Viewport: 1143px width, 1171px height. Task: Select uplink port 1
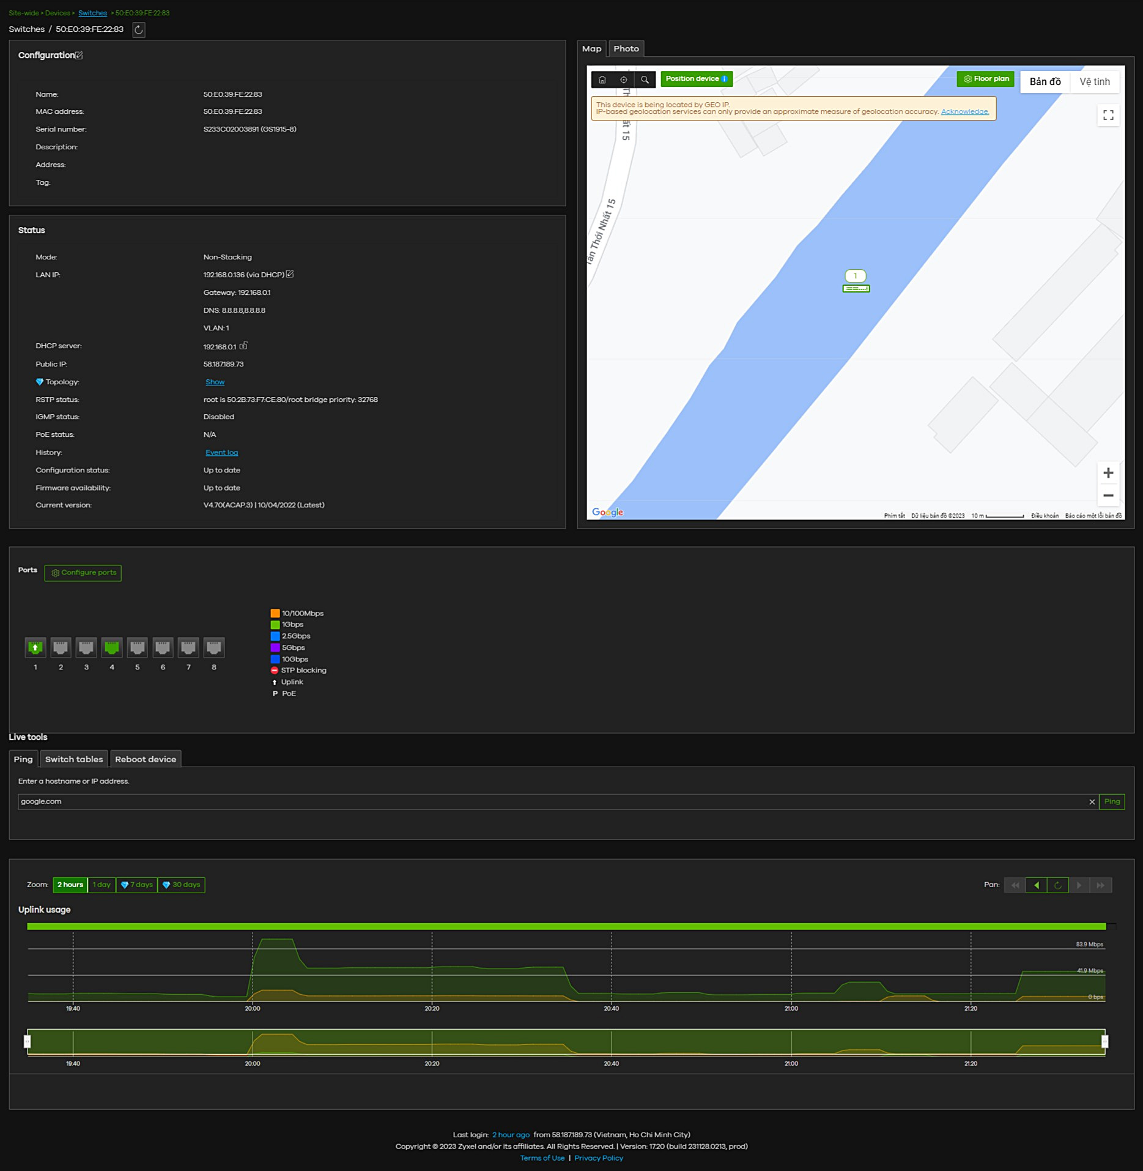(35, 647)
